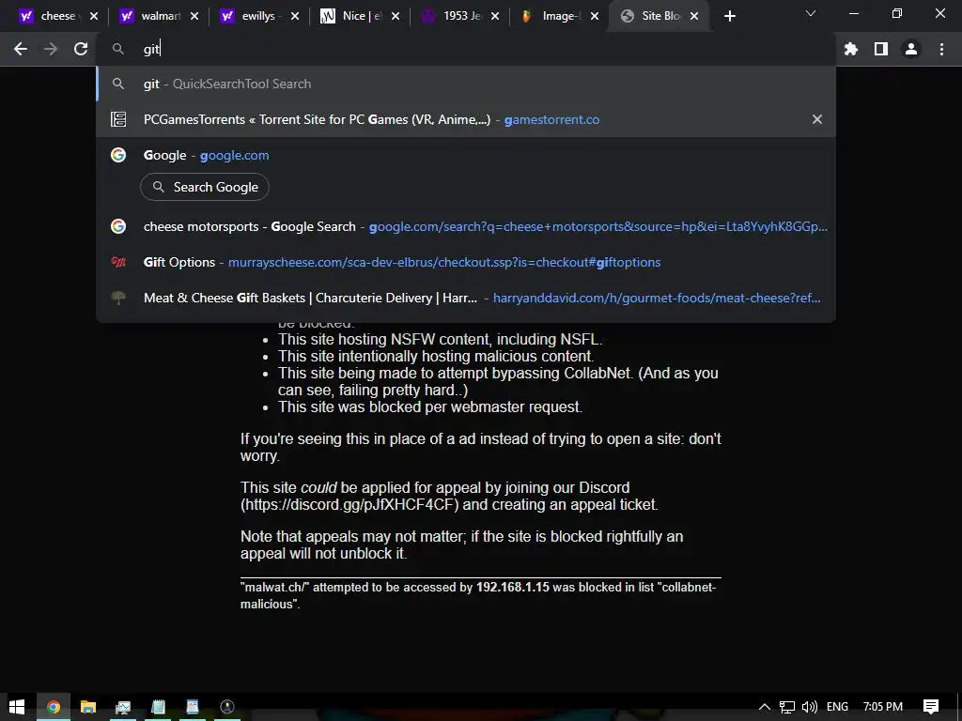This screenshot has height=721, width=962.
Task: Open the Windows Start menu
Action: (17, 707)
